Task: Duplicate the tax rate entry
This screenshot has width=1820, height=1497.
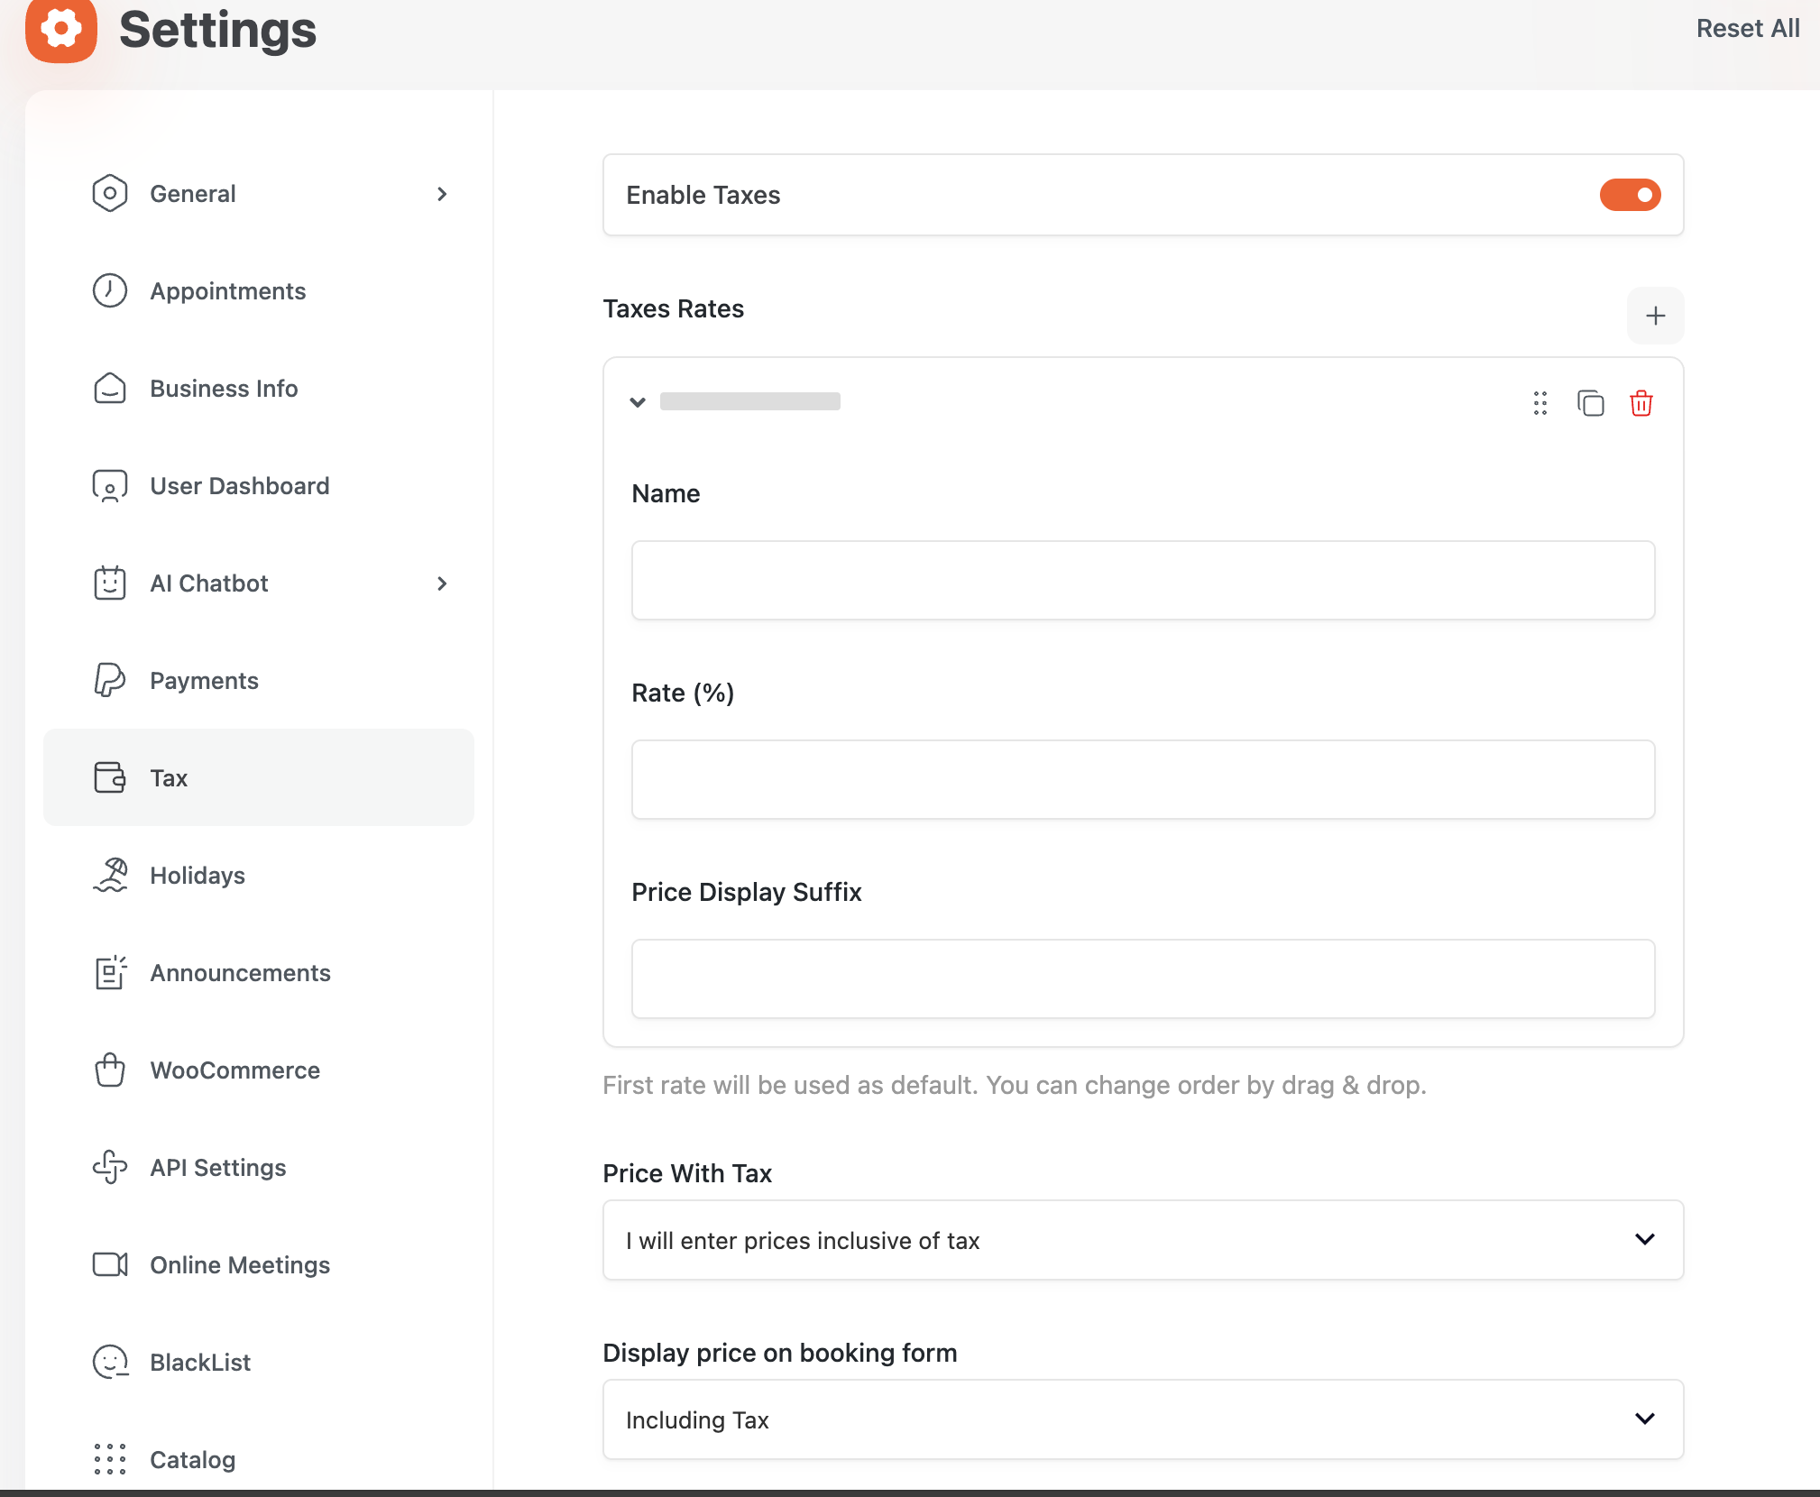Action: (1590, 403)
